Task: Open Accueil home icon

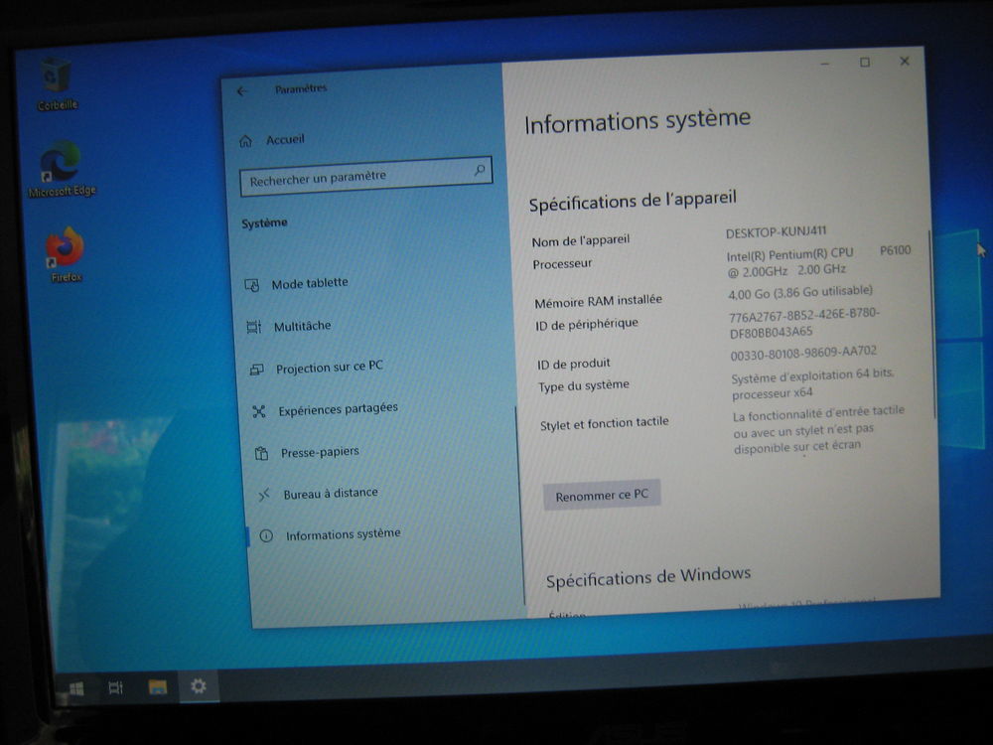Action: (x=245, y=141)
